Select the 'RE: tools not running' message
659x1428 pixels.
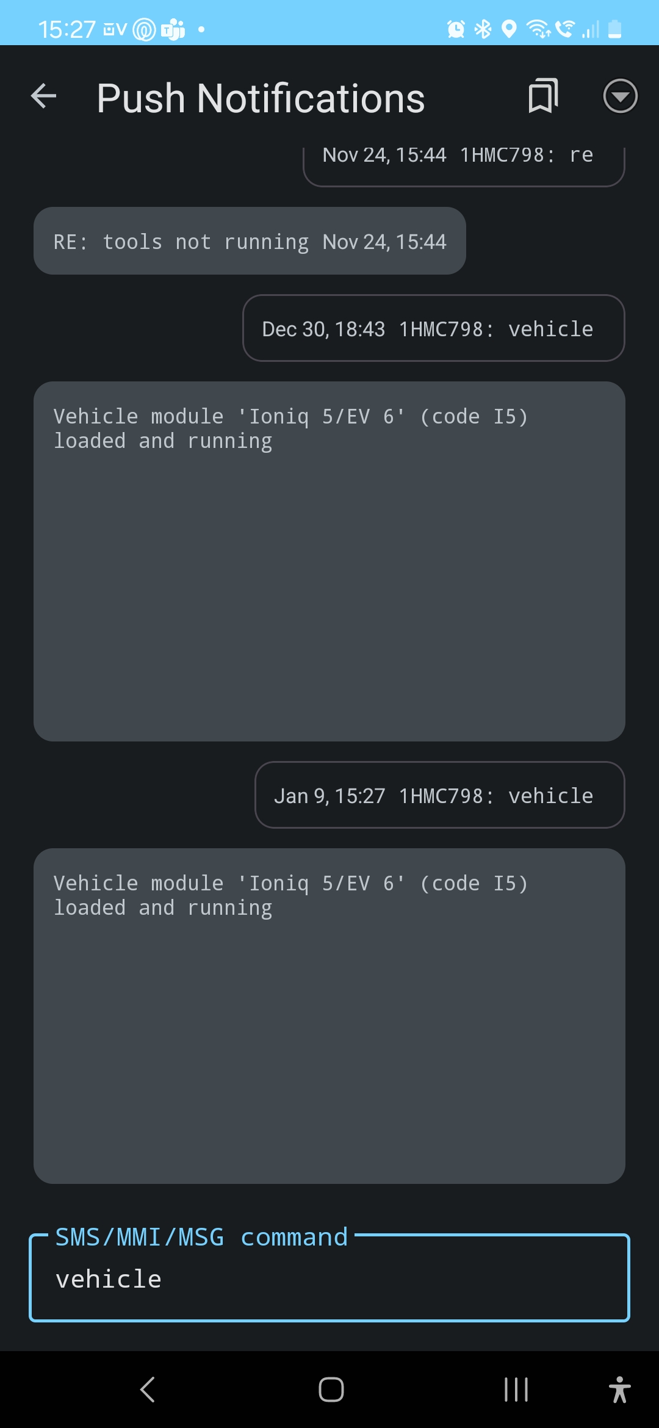point(250,241)
